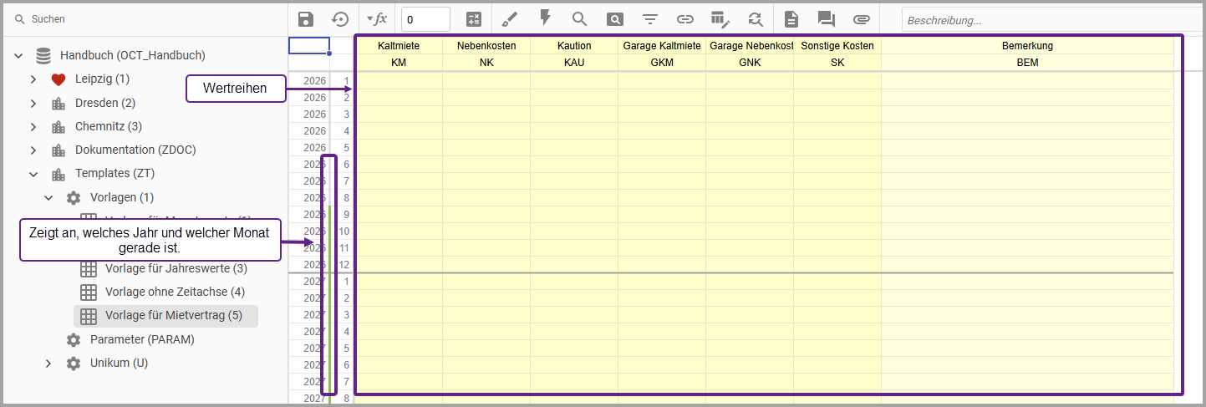The height and width of the screenshot is (407, 1206).
Task: Expand the Dresden (2) node chevron
Action: coord(33,104)
